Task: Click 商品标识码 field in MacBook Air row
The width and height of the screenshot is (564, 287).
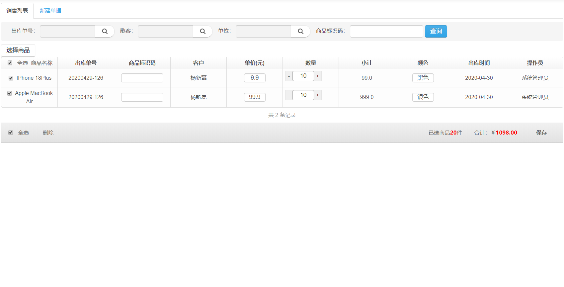Action: click(142, 97)
